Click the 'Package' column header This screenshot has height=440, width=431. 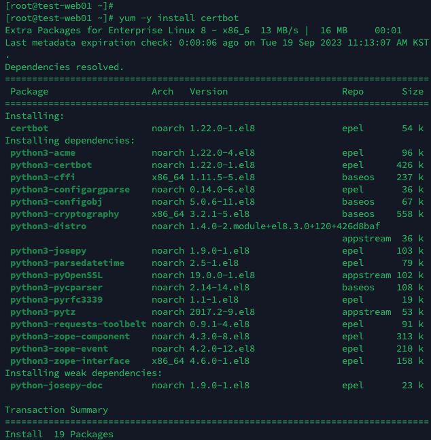click(29, 92)
